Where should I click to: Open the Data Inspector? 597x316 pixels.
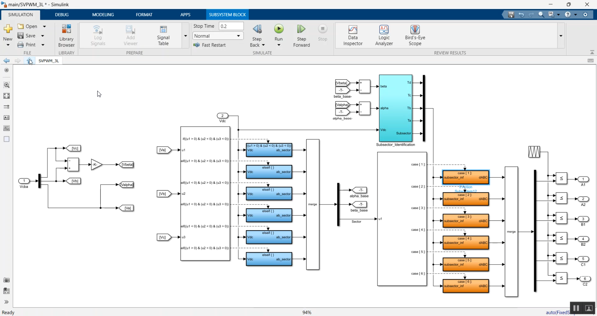pos(353,35)
